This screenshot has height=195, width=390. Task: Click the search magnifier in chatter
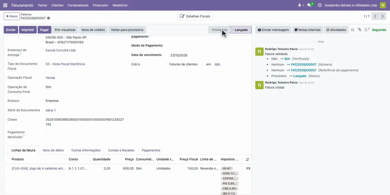tap(353, 30)
